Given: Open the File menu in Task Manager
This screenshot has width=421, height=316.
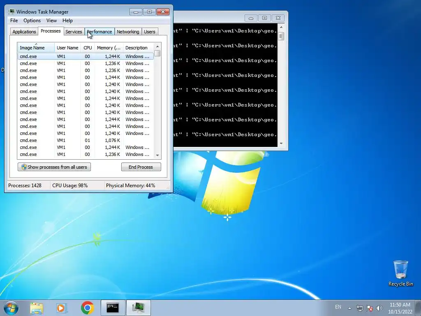Looking at the screenshot, I should point(14,21).
